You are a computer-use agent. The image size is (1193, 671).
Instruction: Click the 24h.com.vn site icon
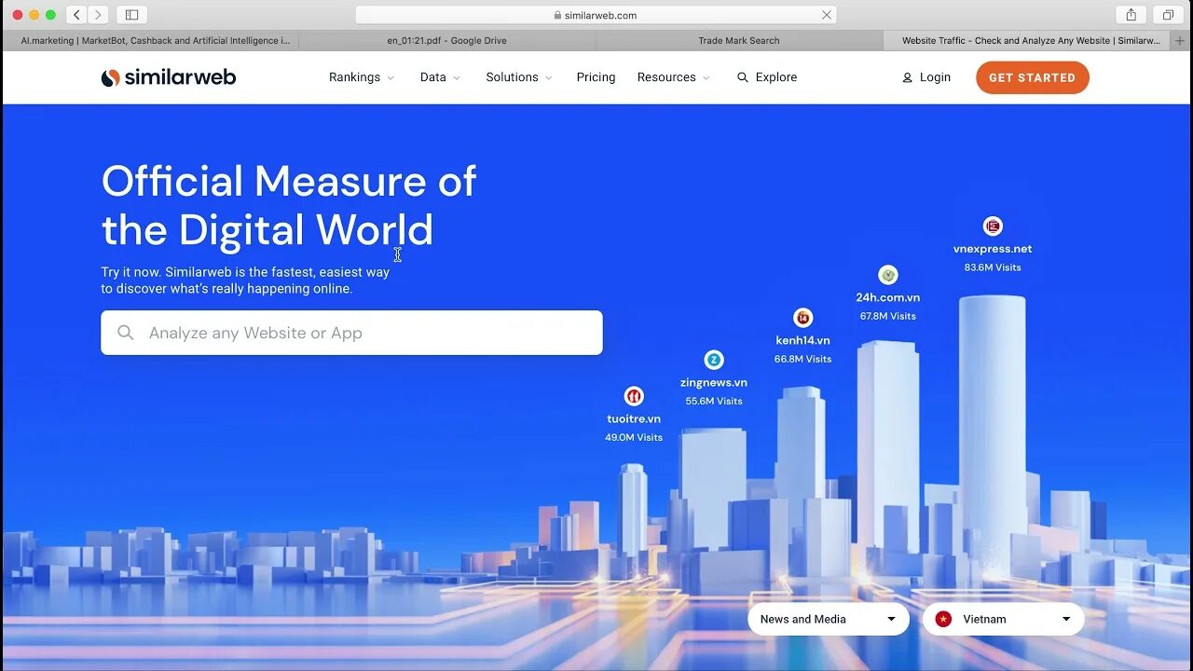(888, 275)
